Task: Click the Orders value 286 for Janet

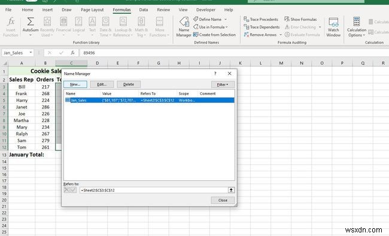Action: (45, 107)
